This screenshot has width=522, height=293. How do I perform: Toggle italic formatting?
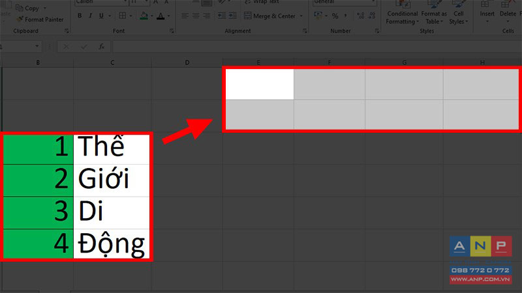click(x=90, y=16)
